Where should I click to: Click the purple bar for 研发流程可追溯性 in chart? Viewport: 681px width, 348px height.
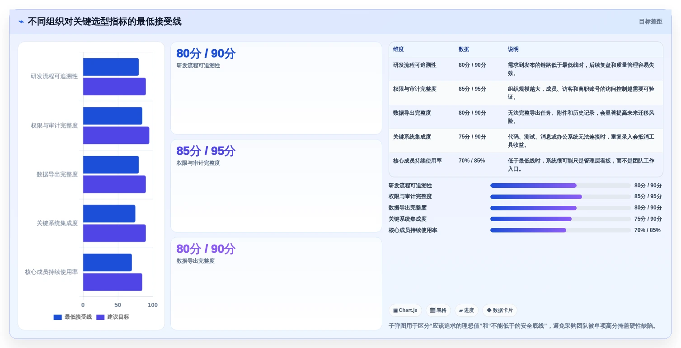114,86
